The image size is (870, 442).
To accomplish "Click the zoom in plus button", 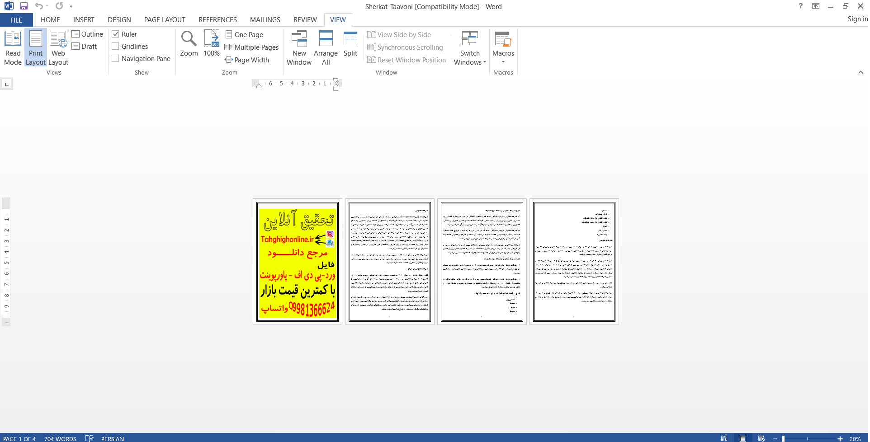I will click(840, 439).
